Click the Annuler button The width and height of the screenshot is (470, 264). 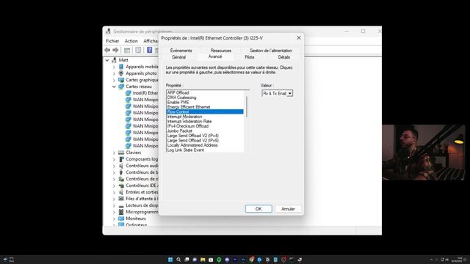click(x=288, y=208)
